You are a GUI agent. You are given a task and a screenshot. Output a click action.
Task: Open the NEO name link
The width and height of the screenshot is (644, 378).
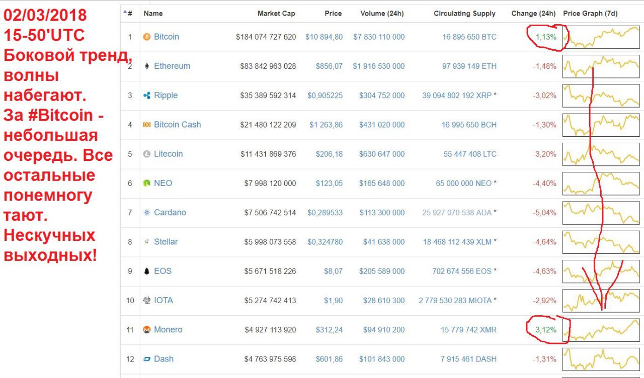(163, 183)
